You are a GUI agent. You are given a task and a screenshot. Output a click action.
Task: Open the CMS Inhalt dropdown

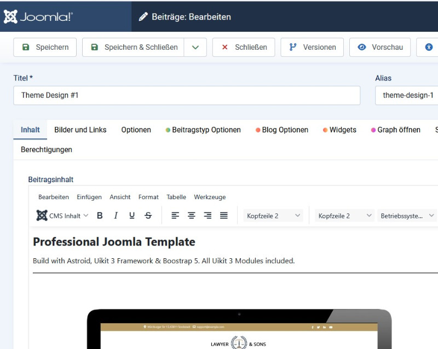62,216
